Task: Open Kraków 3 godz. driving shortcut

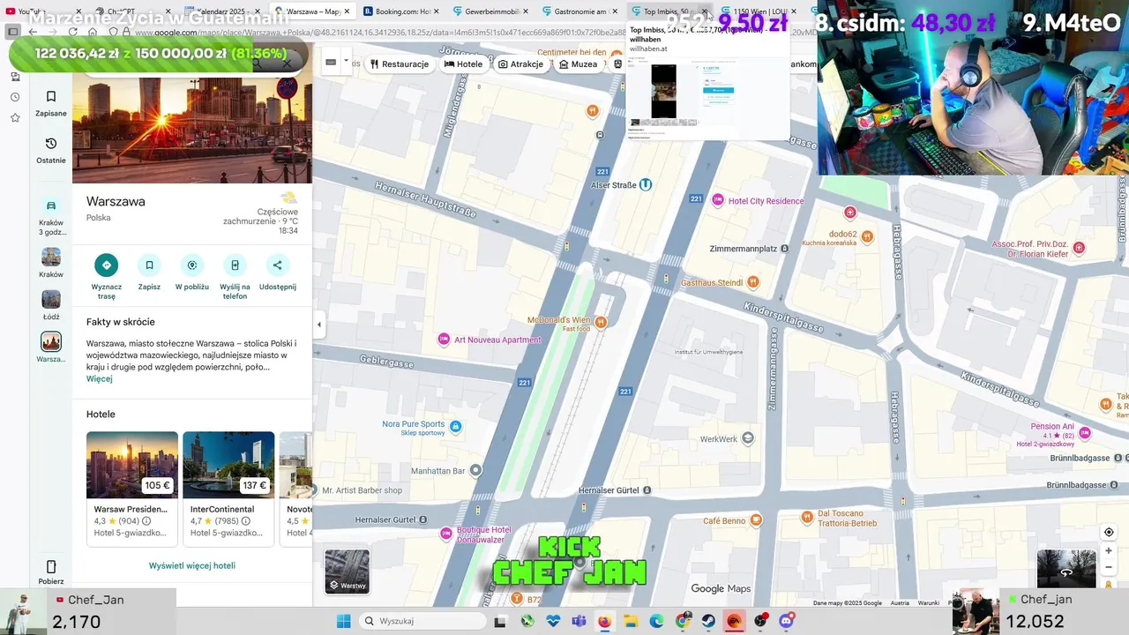Action: 51,215
